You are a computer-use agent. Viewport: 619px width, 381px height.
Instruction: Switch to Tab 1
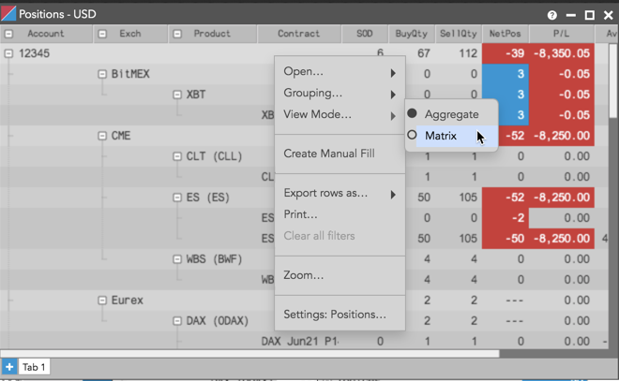click(34, 367)
